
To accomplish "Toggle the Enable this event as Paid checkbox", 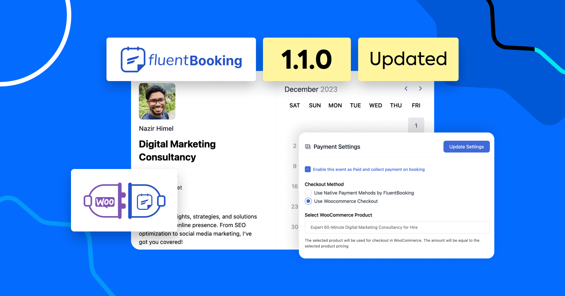I will pyautogui.click(x=308, y=169).
